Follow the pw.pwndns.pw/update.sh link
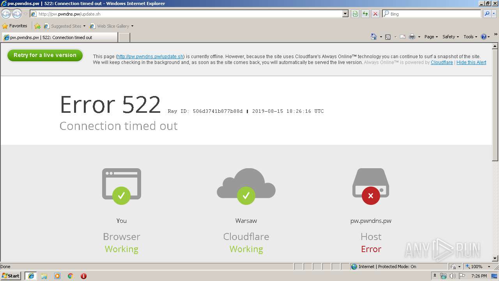The image size is (499, 281). coord(150,57)
